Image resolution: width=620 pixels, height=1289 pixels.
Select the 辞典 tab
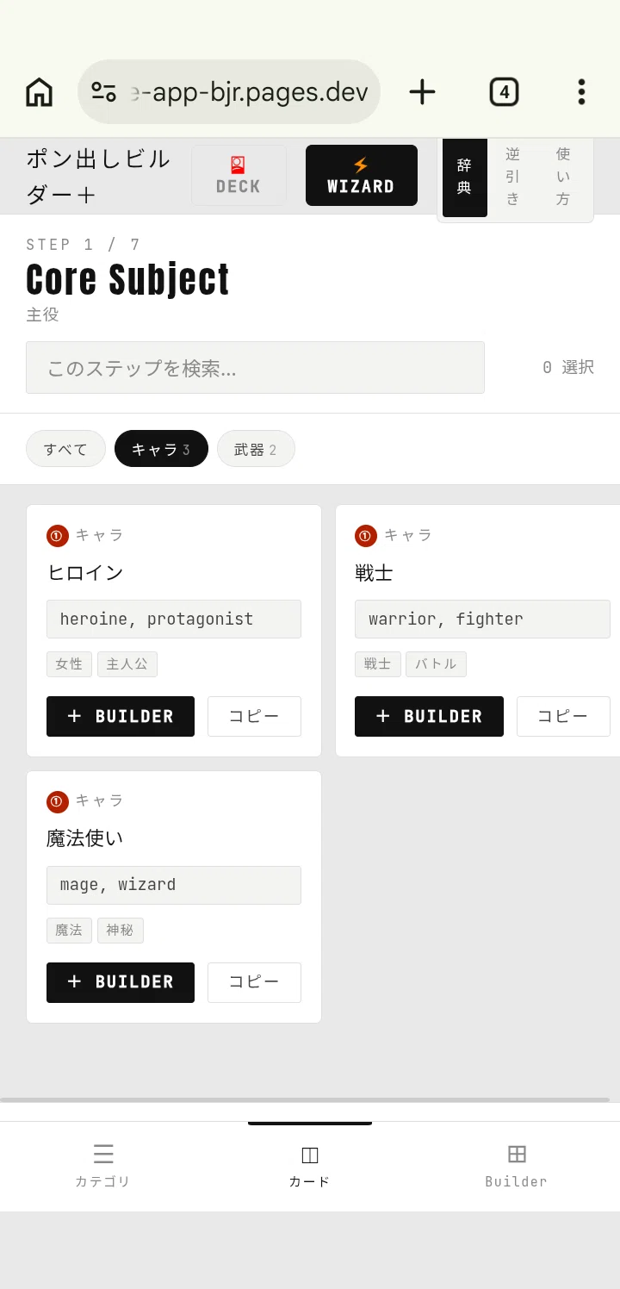pos(464,177)
